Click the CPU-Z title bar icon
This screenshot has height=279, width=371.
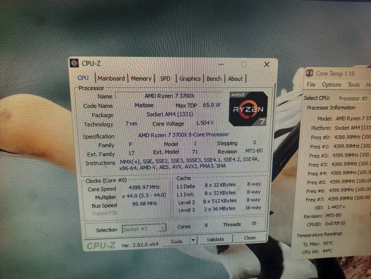coord(74,63)
